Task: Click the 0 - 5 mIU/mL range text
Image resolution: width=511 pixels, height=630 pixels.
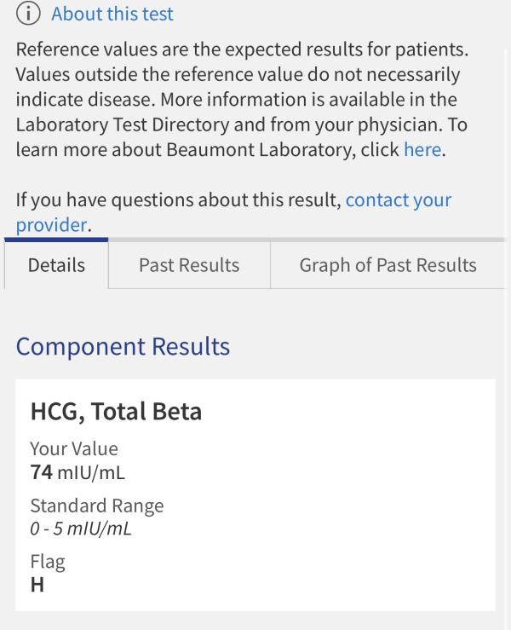Action: pos(81,529)
